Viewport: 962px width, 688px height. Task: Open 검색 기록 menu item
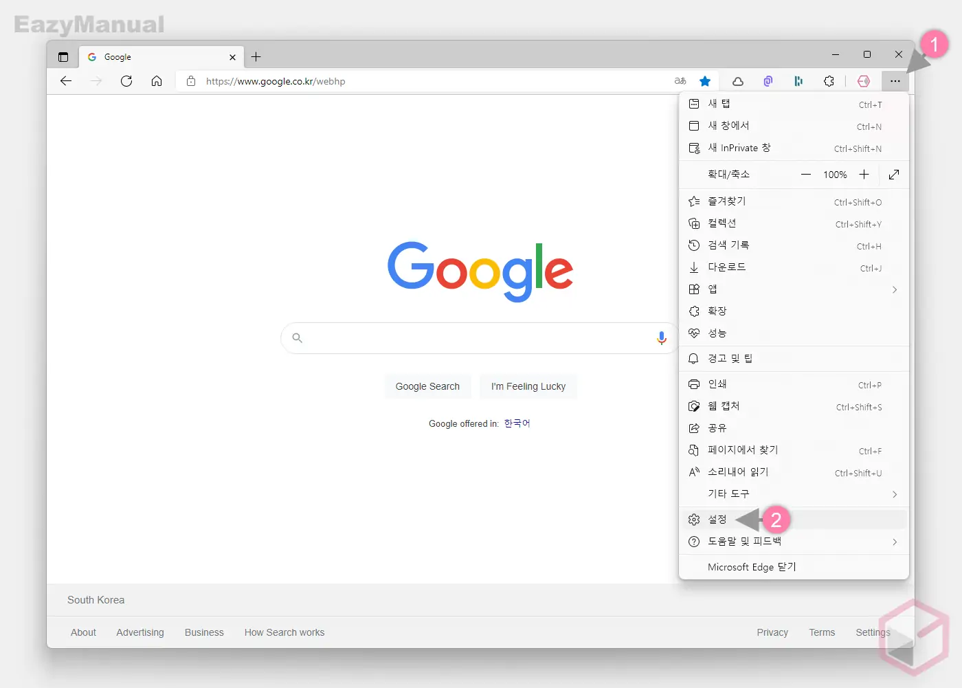[794, 245]
